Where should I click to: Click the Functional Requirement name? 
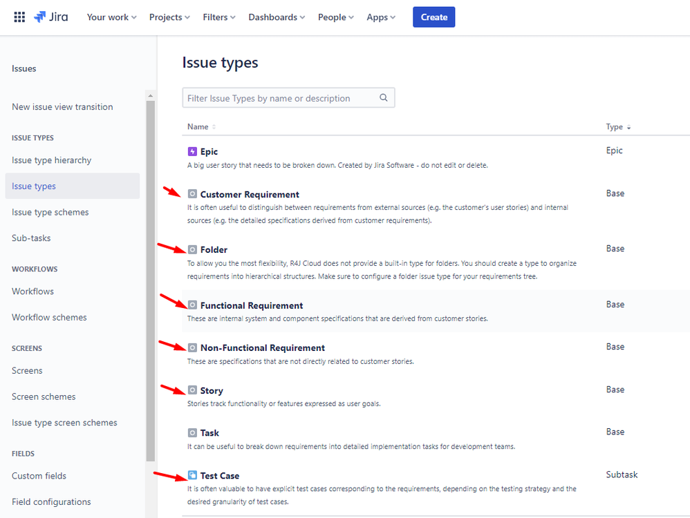[252, 305]
